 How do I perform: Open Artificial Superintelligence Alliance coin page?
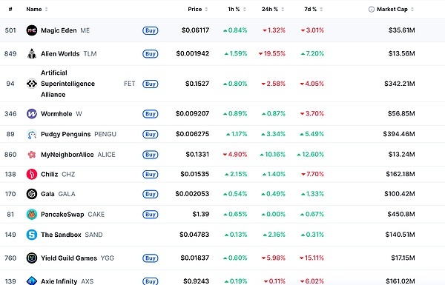point(67,84)
